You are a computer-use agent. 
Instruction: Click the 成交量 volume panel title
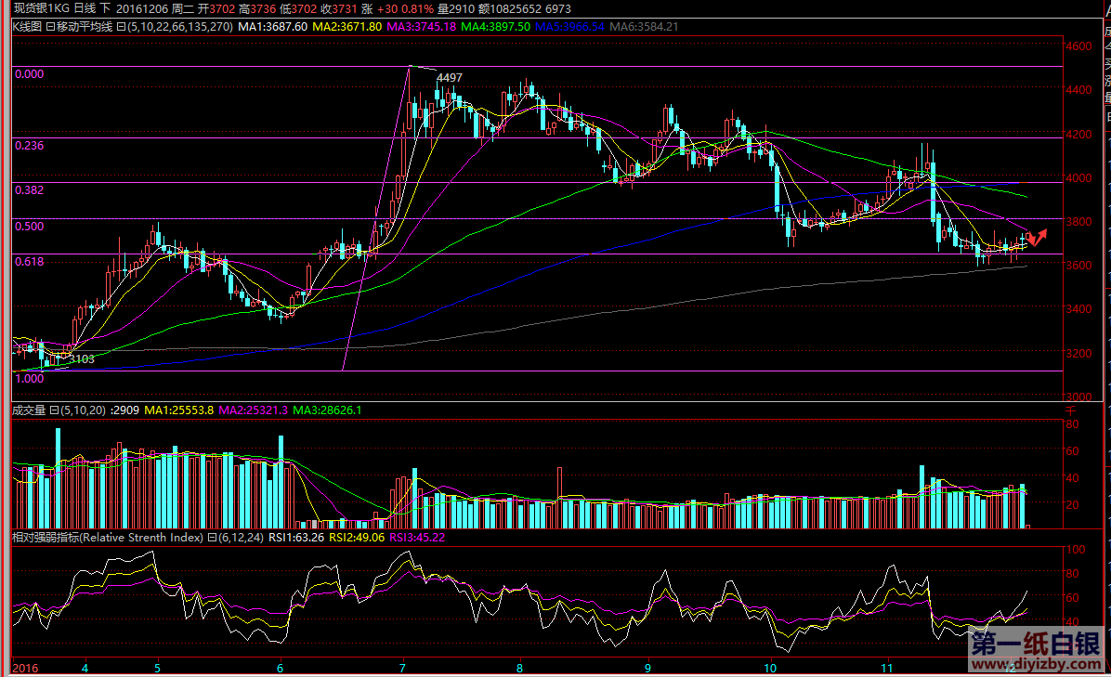(x=29, y=410)
